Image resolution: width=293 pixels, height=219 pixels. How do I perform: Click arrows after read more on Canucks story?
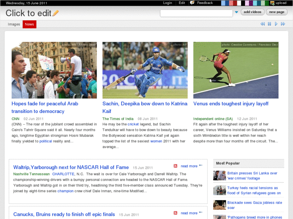pyautogui.click(x=201, y=212)
